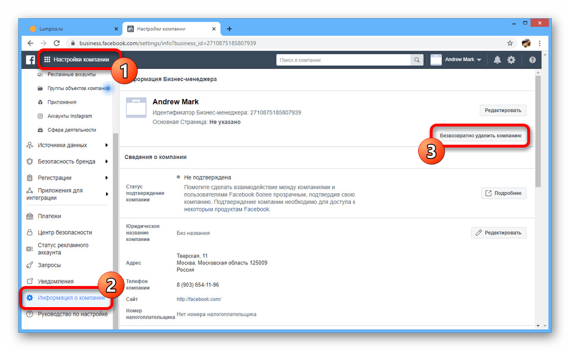This screenshot has height=351, width=570.
Task: Open Запросы in sidebar
Action: tap(49, 266)
